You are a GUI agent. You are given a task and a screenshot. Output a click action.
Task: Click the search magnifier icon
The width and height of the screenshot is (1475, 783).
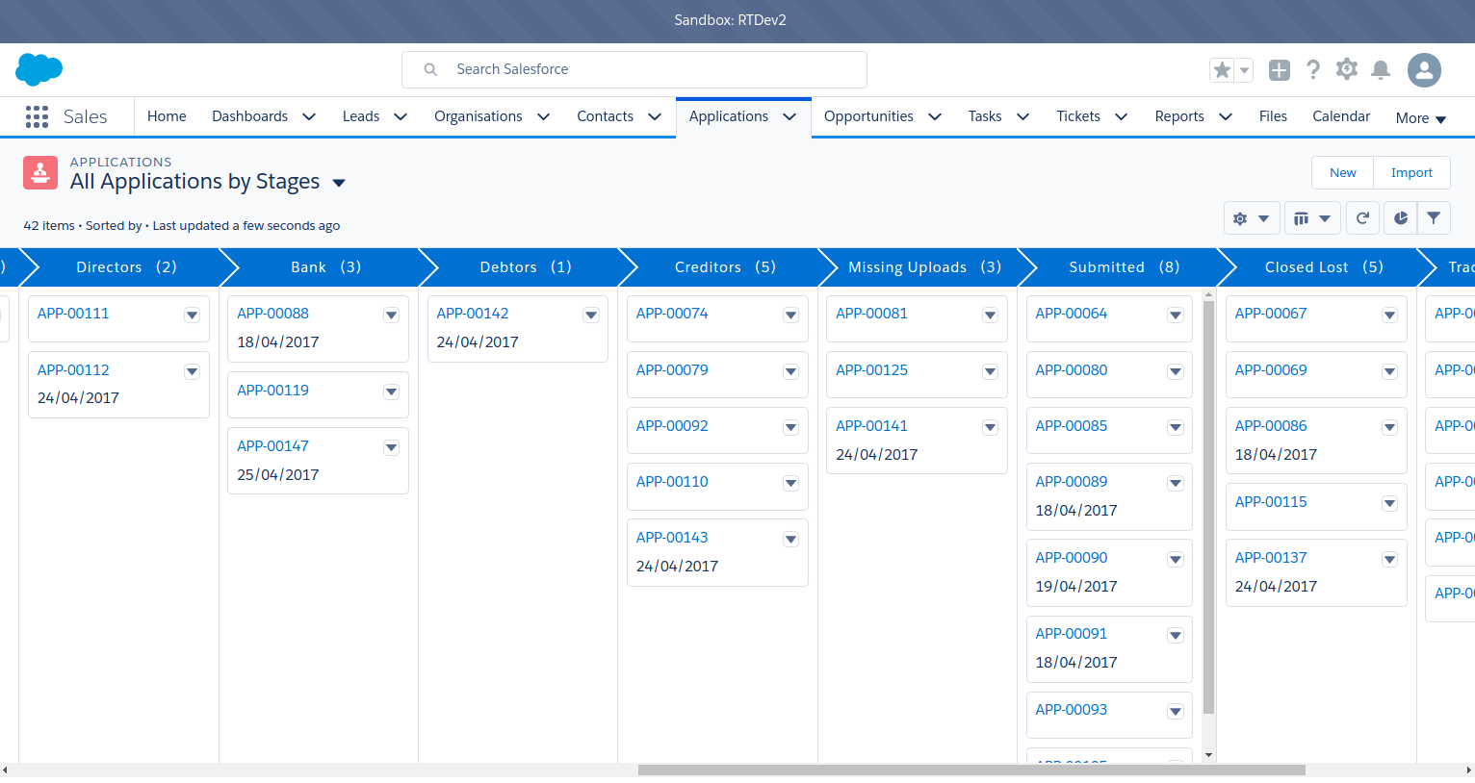coord(430,69)
